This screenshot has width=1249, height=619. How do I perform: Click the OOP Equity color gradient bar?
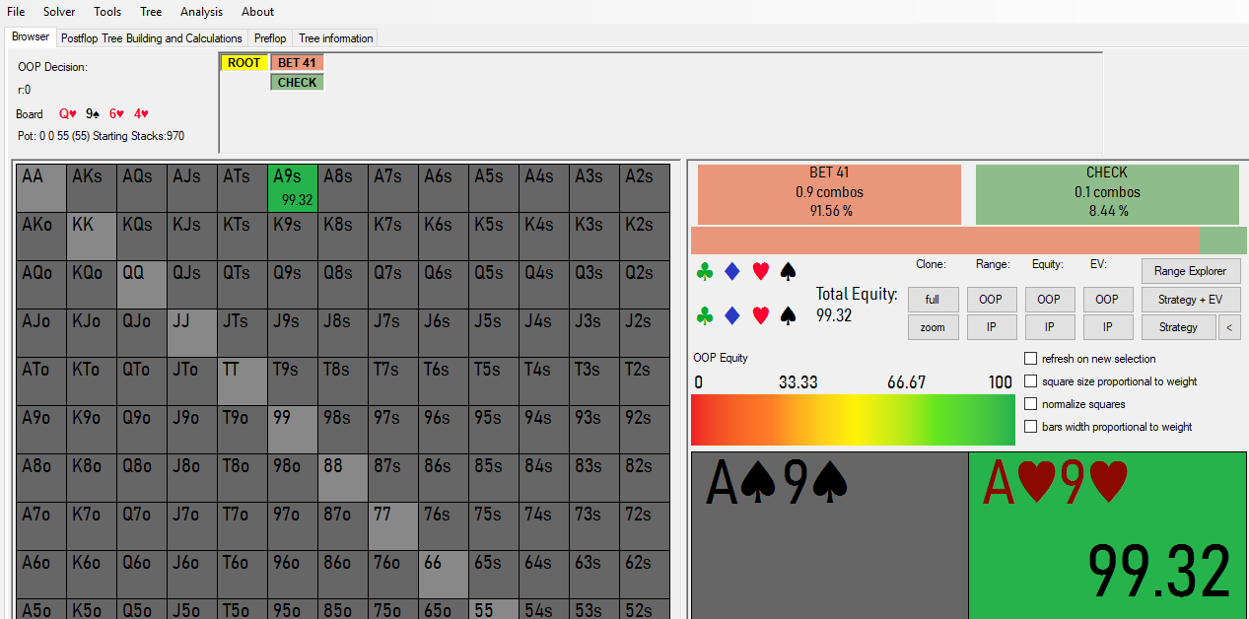853,420
